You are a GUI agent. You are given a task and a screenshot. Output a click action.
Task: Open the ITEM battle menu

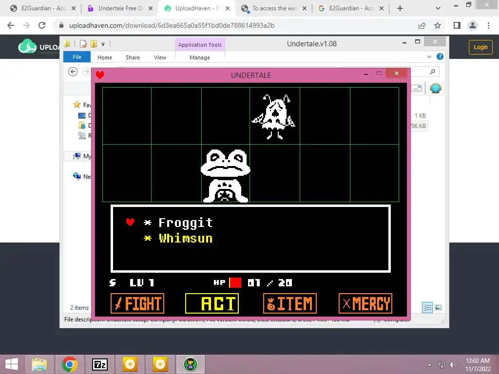[290, 303]
